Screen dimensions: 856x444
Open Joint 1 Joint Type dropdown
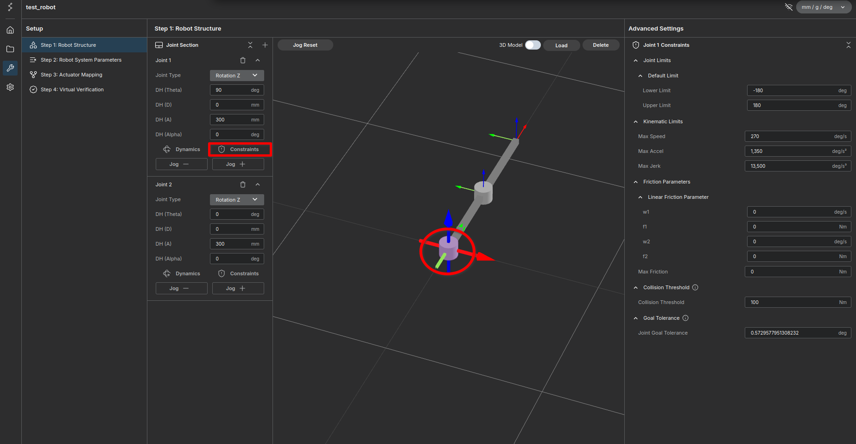[x=237, y=76]
